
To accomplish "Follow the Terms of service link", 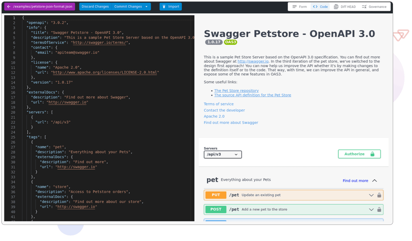I will pyautogui.click(x=219, y=104).
